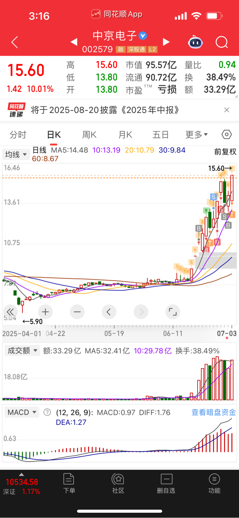The height and width of the screenshot is (518, 239).
Task: Tap the back arrow in header
Action: 15,42
